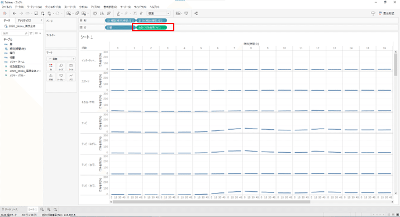400x217 pixels.
Task: Click the New dashboard tab icon at bottom
Action: (49, 209)
